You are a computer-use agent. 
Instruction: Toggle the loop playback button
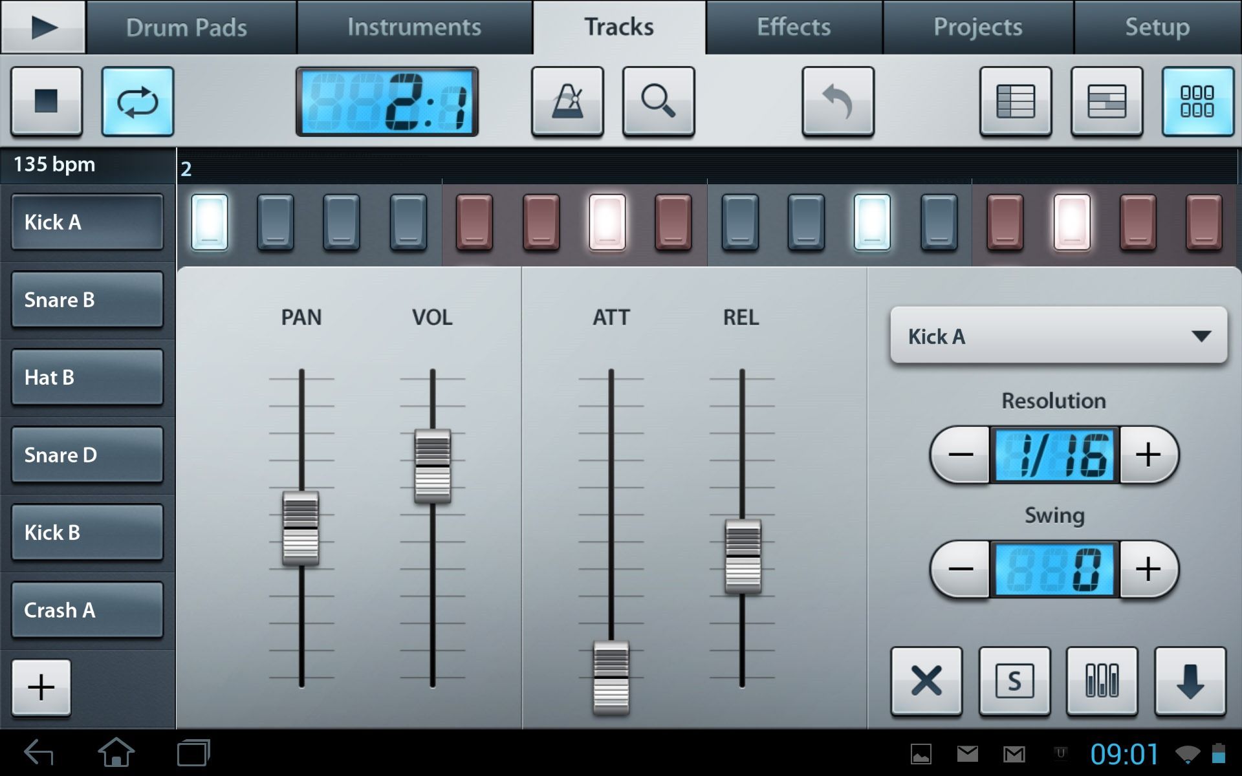tap(137, 102)
